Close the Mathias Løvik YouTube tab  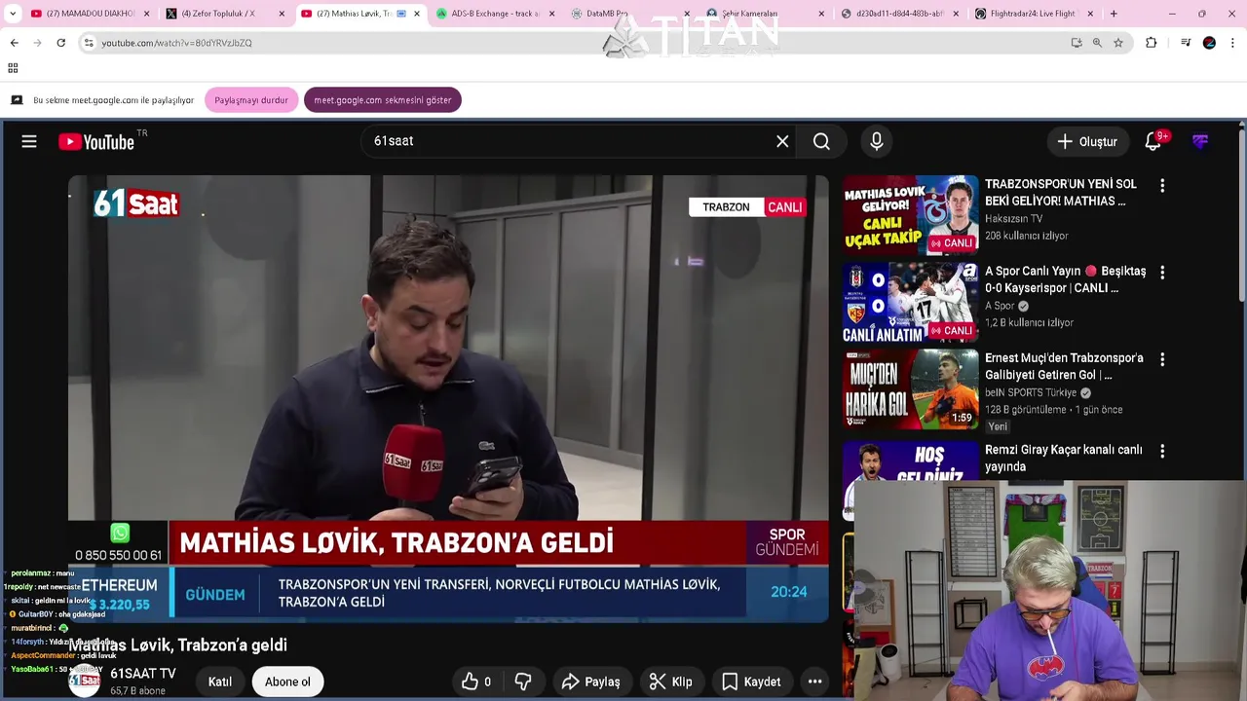pos(417,14)
